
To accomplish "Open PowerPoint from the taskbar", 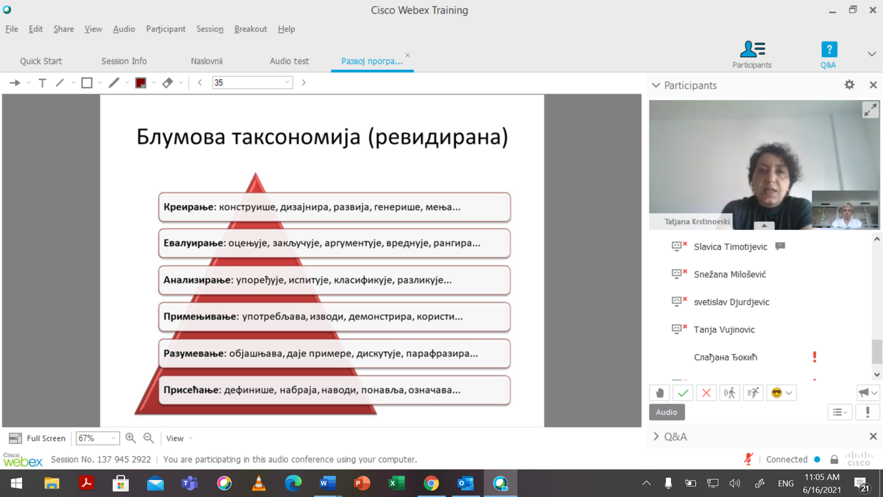I will point(362,483).
